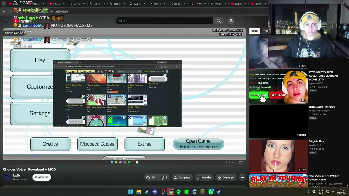Open 'ESTO NO ESTA BIEN' video title
Image resolution: width=349 pixels, height=196 pixels.
(324, 76)
